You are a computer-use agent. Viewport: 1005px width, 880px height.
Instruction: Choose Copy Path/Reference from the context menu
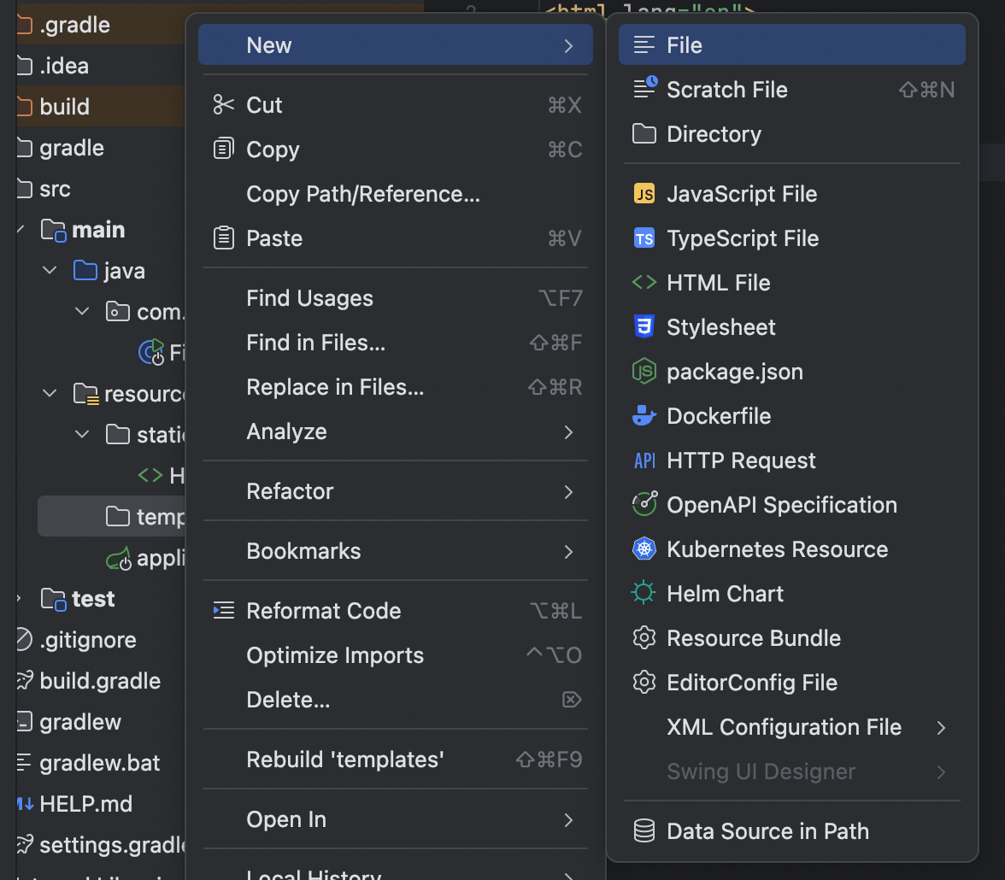(x=396, y=194)
